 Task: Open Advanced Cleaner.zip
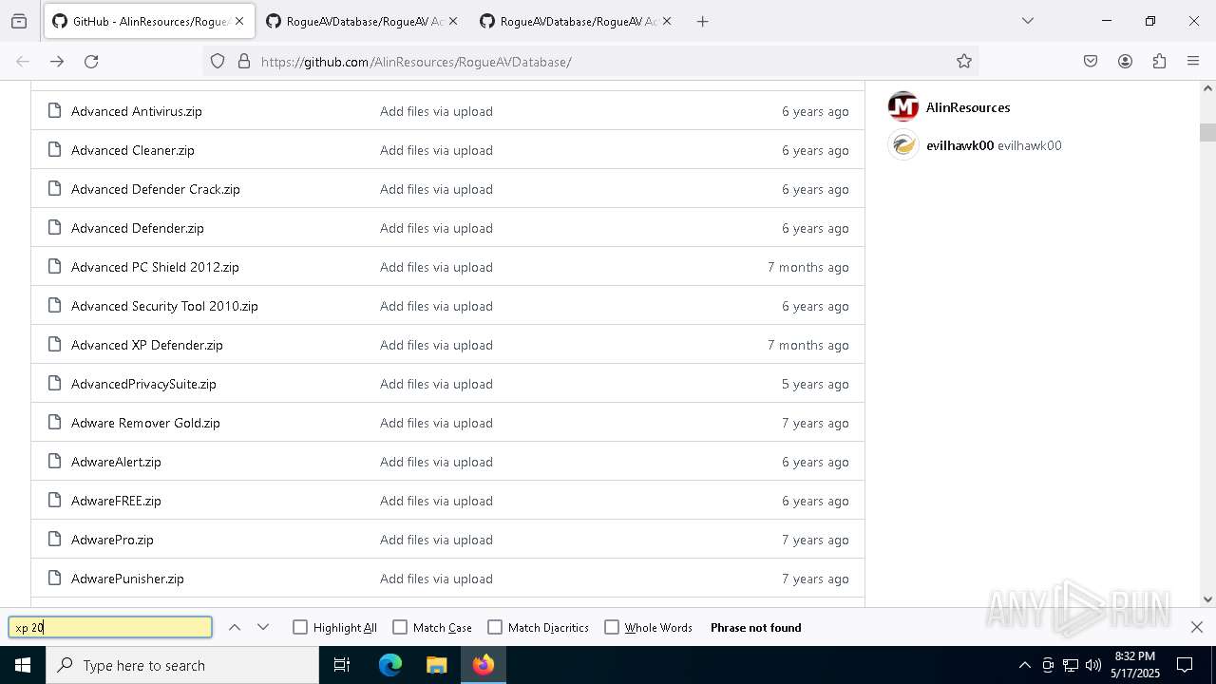click(133, 150)
